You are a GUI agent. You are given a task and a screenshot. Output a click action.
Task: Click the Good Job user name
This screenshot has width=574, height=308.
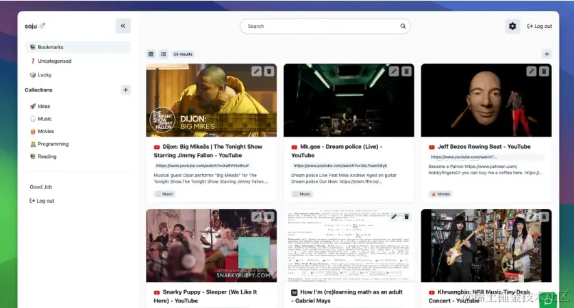[x=41, y=187]
